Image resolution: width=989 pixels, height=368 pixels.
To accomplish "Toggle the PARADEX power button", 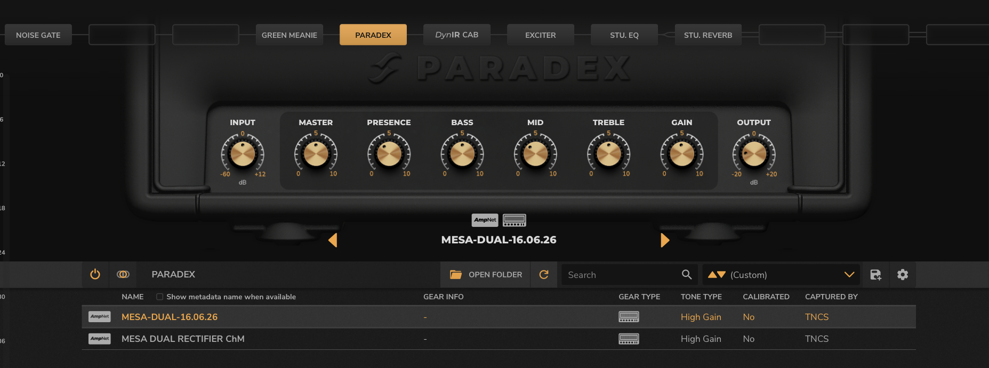I will click(95, 274).
